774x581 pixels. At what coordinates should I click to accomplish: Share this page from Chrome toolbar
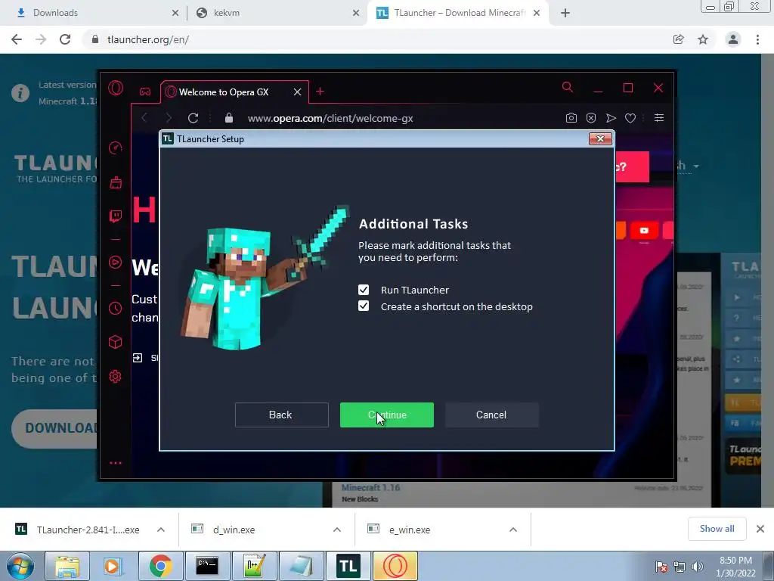pos(679,39)
